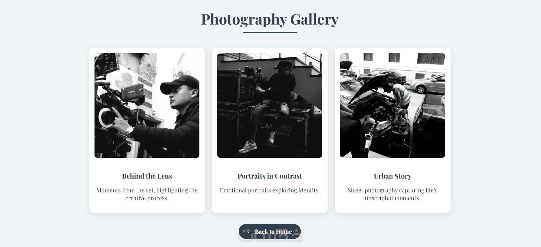Click the white sneaker in the Portraits photo
The image size is (541, 247).
248,147
